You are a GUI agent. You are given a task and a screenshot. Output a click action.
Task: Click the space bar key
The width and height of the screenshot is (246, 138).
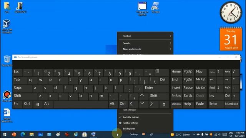click(81, 104)
